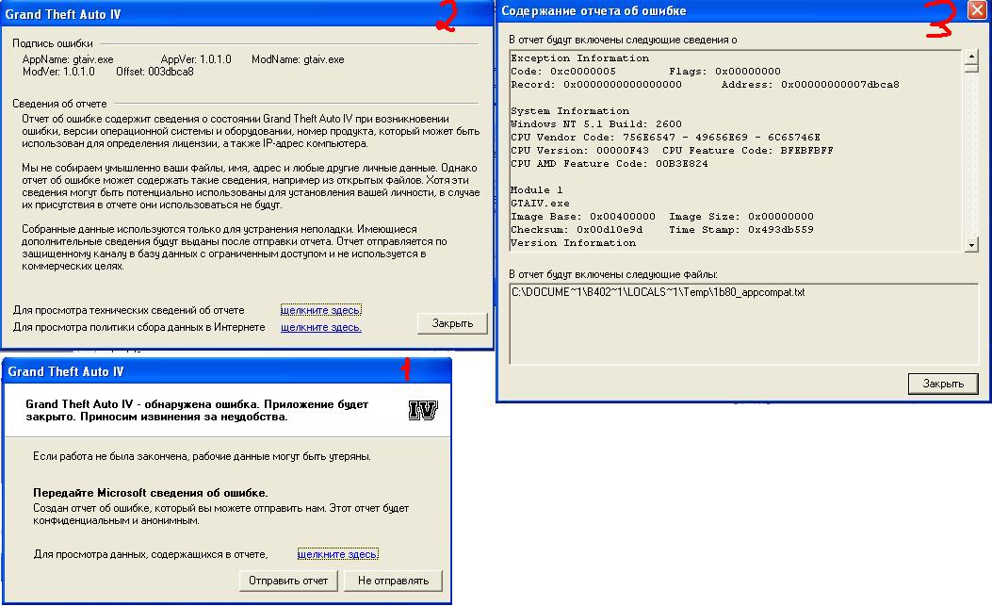Close "Содержание отчета об ошибке" with the X

[x=978, y=10]
